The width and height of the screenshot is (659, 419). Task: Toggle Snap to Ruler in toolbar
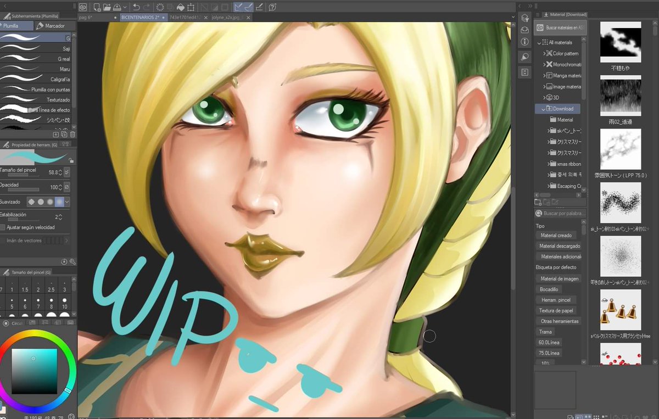[239, 7]
